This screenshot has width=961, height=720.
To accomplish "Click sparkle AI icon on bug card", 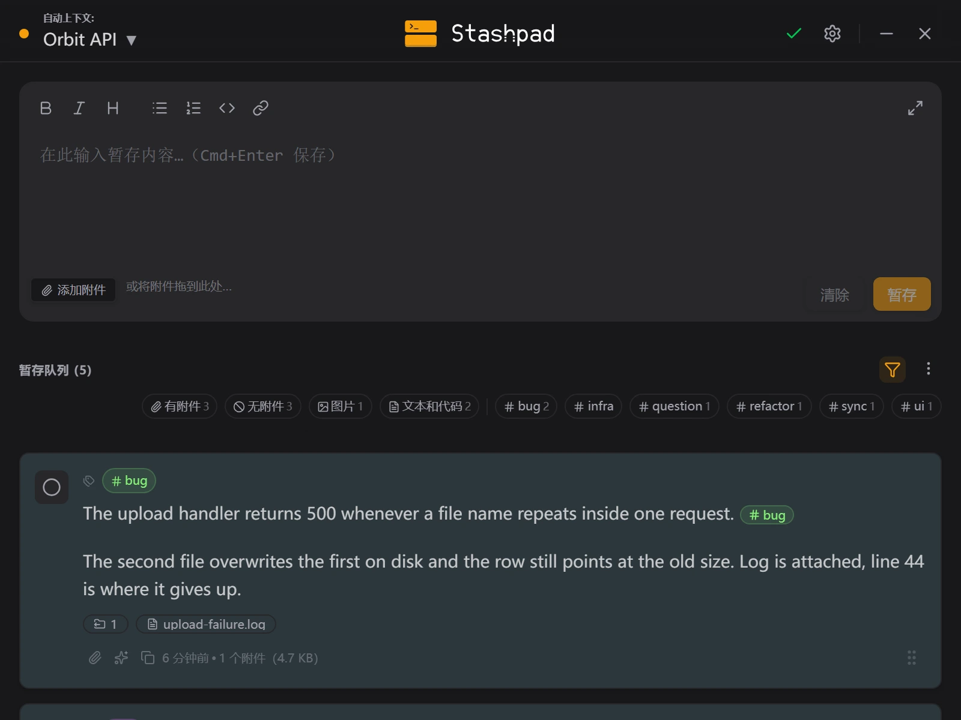I will [121, 658].
